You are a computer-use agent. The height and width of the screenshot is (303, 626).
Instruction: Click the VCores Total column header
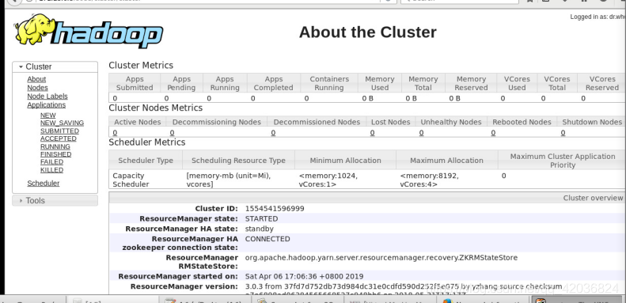[557, 83]
